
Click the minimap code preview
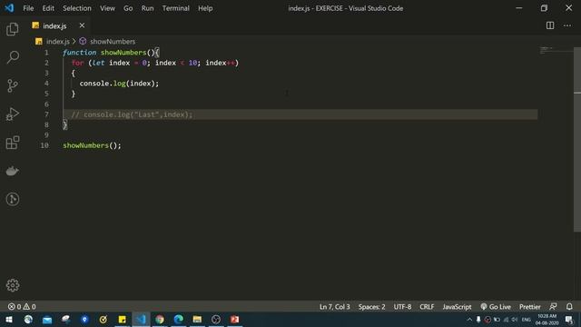pos(547,50)
